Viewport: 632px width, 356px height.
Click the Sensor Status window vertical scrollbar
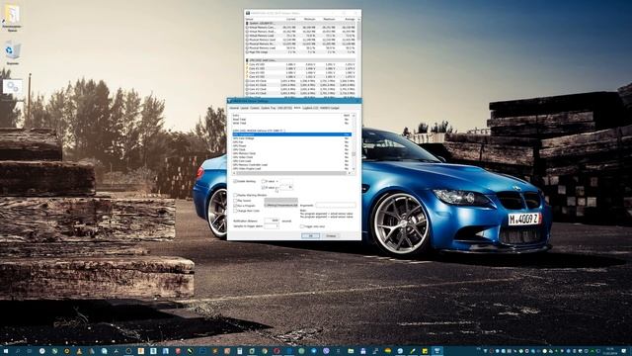358,31
